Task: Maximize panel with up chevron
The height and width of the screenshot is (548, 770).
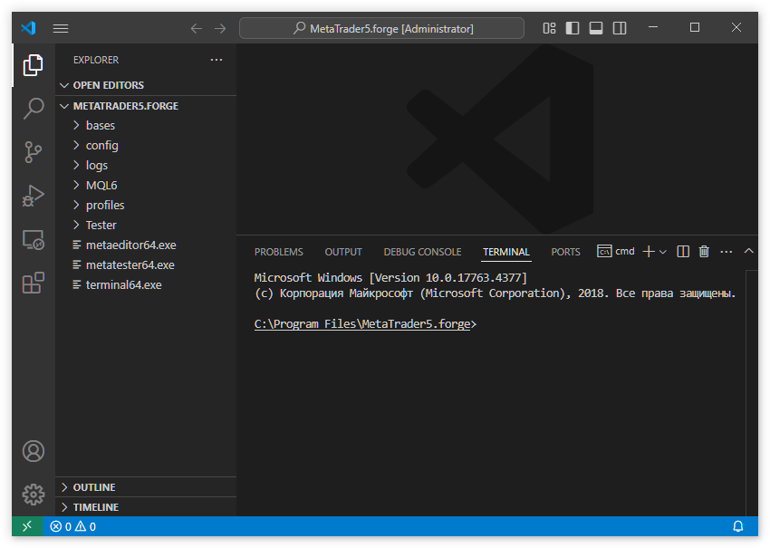Action: (748, 251)
